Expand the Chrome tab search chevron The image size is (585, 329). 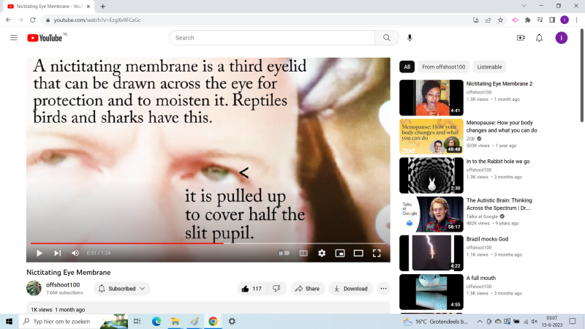(524, 6)
